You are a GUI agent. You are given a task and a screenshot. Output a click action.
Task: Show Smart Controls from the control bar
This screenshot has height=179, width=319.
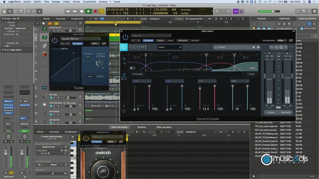point(28,11)
